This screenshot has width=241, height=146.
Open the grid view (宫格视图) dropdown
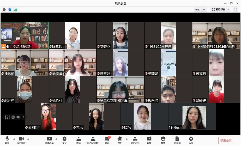[220, 10]
